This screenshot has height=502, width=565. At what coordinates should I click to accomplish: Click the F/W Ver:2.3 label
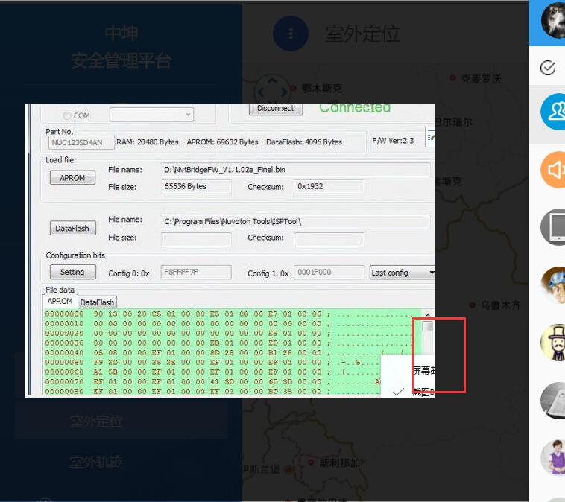point(393,141)
